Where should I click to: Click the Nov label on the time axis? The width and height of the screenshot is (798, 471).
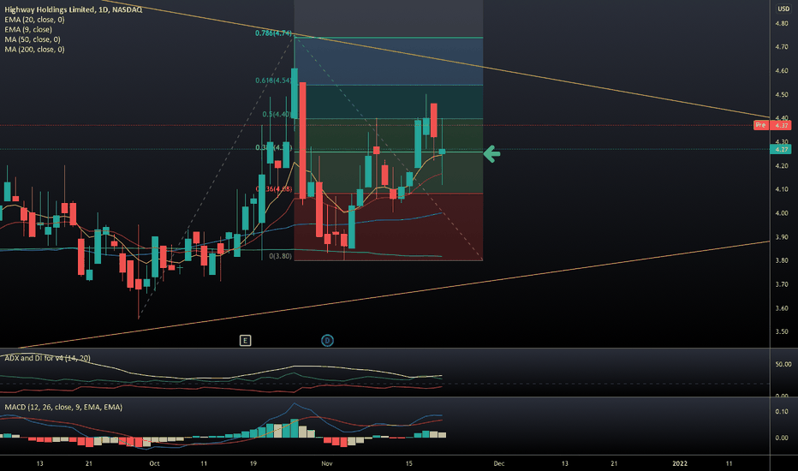(327, 463)
